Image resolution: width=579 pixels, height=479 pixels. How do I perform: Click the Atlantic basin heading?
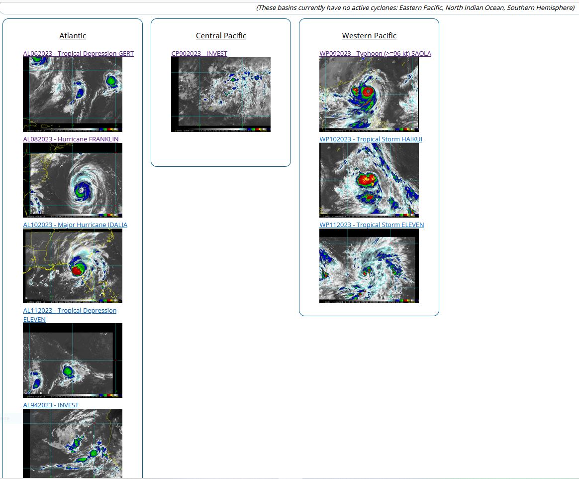73,36
